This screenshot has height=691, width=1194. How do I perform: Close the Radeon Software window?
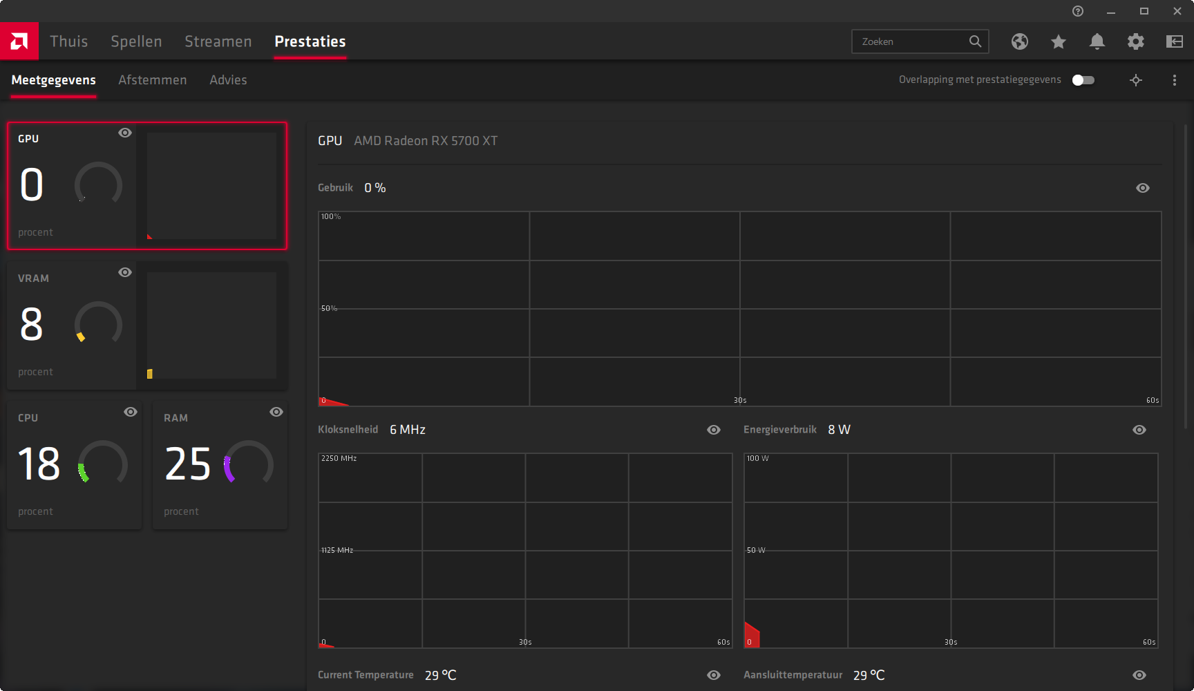click(x=1177, y=11)
